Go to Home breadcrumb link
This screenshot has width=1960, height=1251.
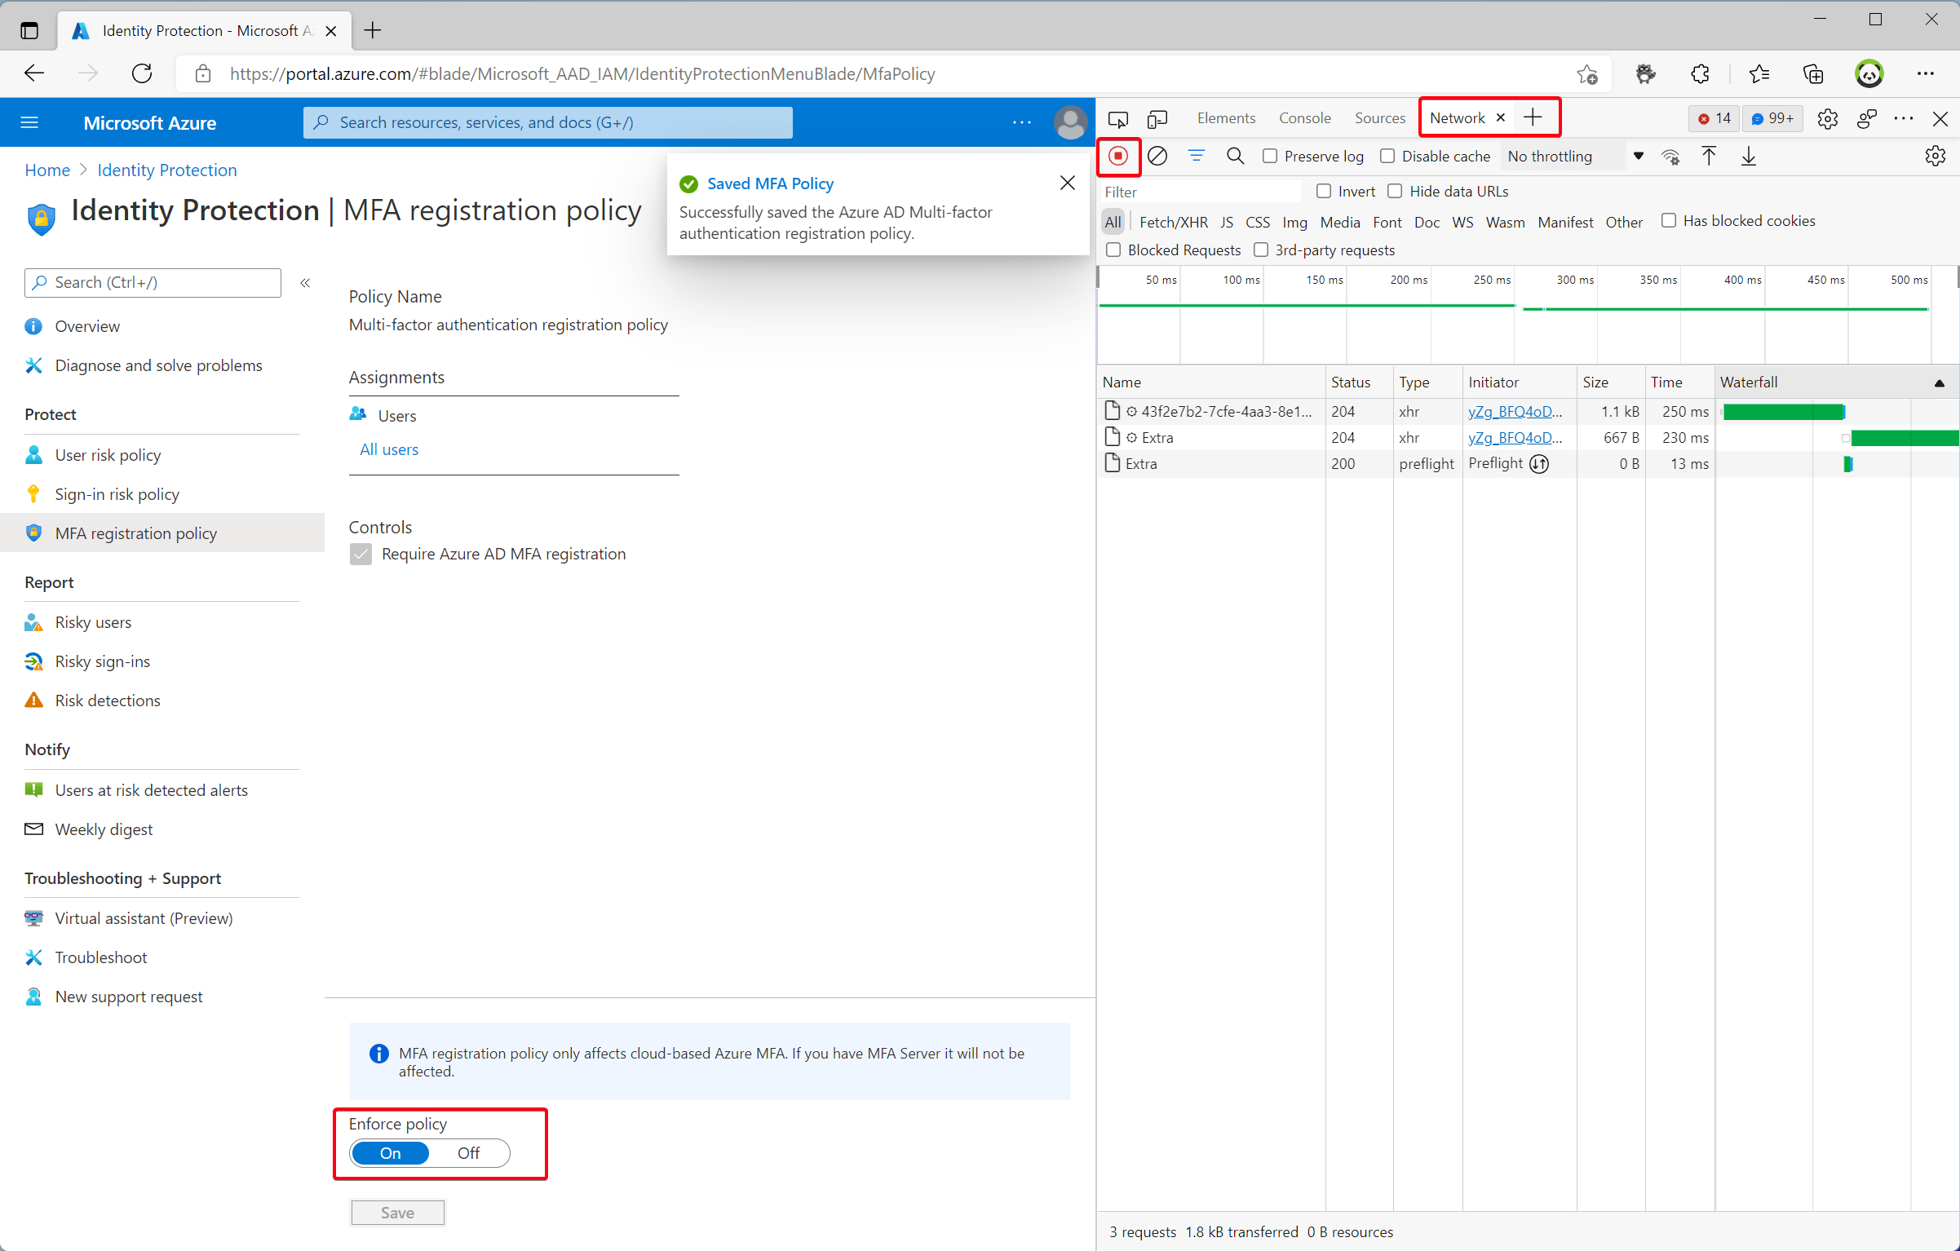(47, 170)
